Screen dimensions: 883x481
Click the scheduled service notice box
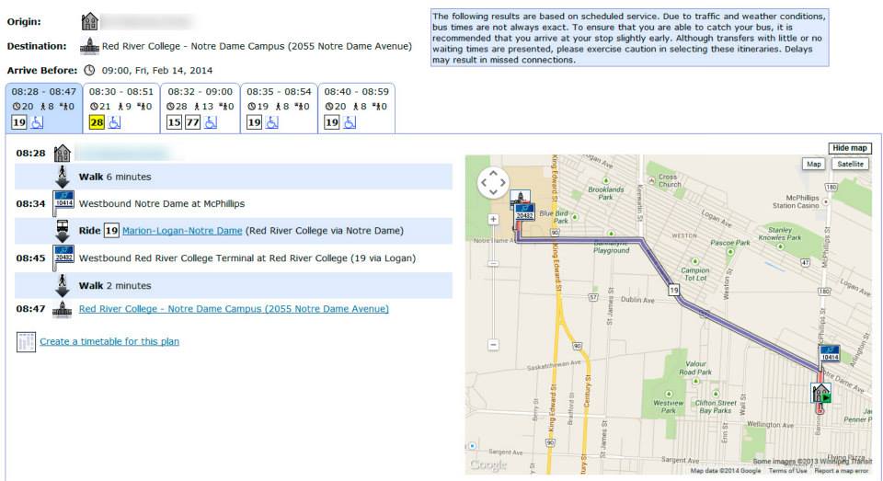coord(629,38)
